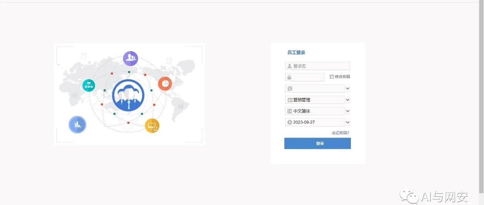Click the person icon in the 登录名 field
This screenshot has height=205, width=484.
point(290,66)
